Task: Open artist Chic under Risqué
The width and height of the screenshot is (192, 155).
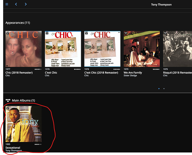Action: 165,75
